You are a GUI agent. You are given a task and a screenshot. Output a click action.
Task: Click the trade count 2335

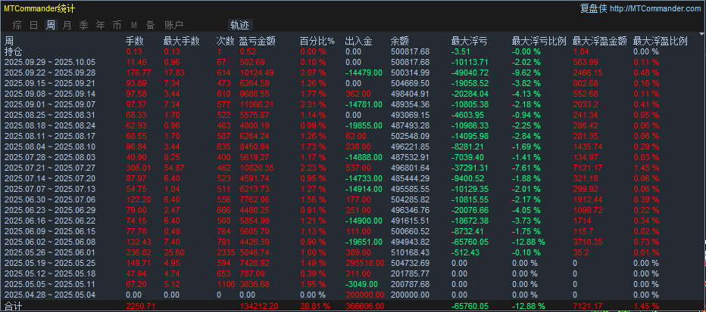pos(225,252)
